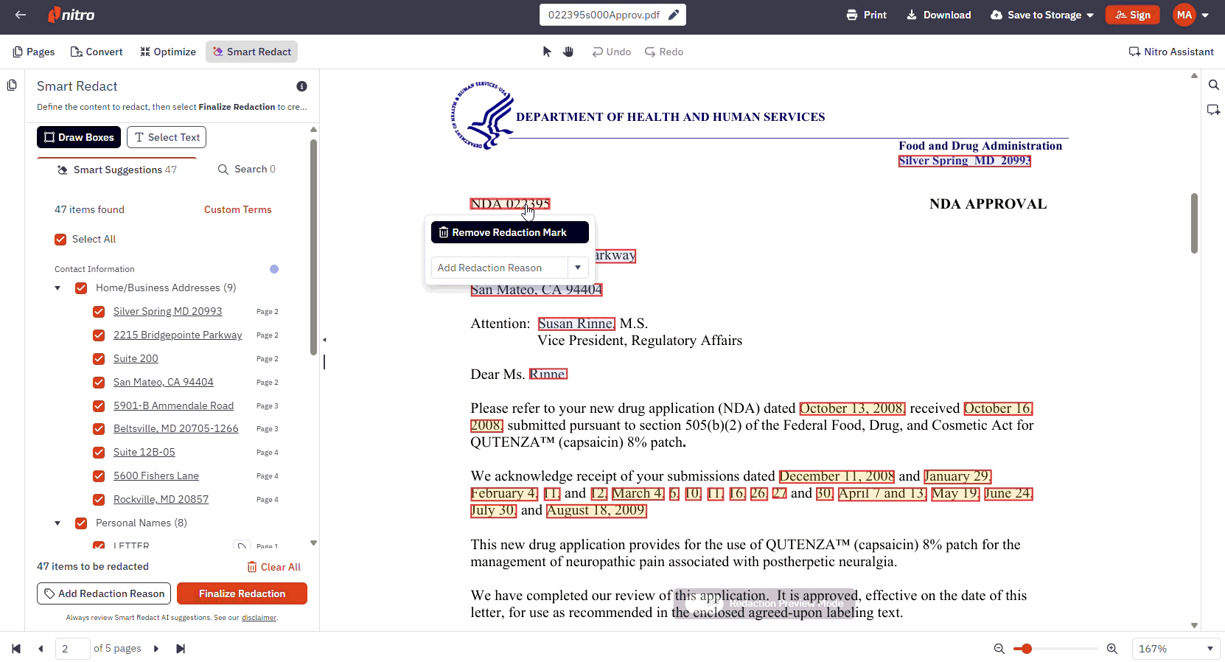Click the Redo button
Screen dimensions: 1225x662
click(664, 52)
